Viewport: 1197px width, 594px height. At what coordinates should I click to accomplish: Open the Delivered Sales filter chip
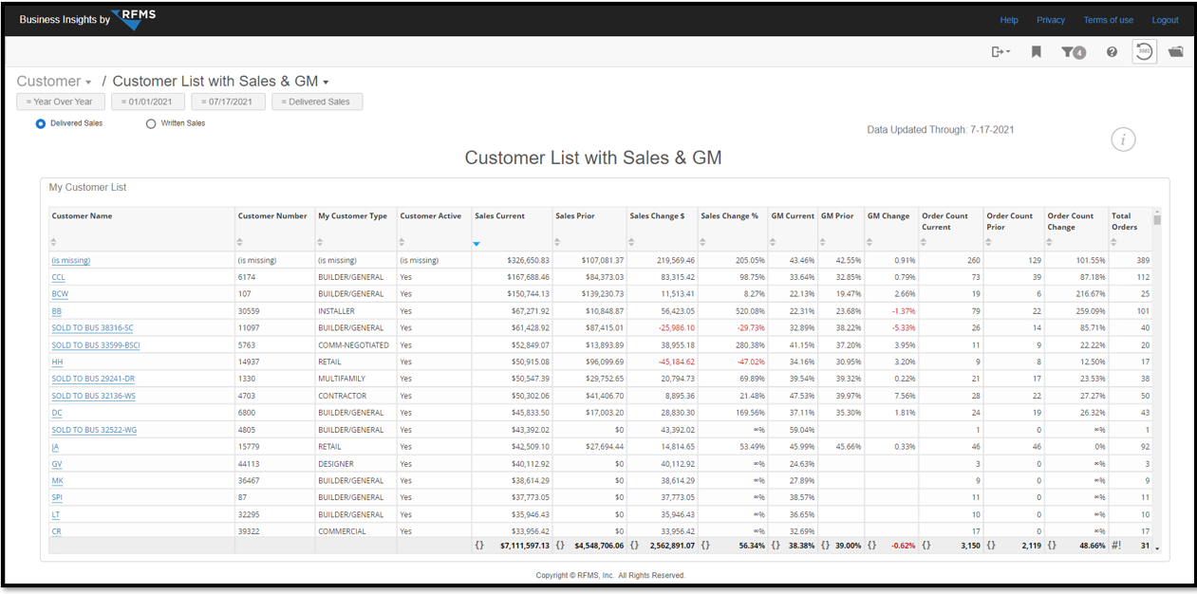coord(317,102)
